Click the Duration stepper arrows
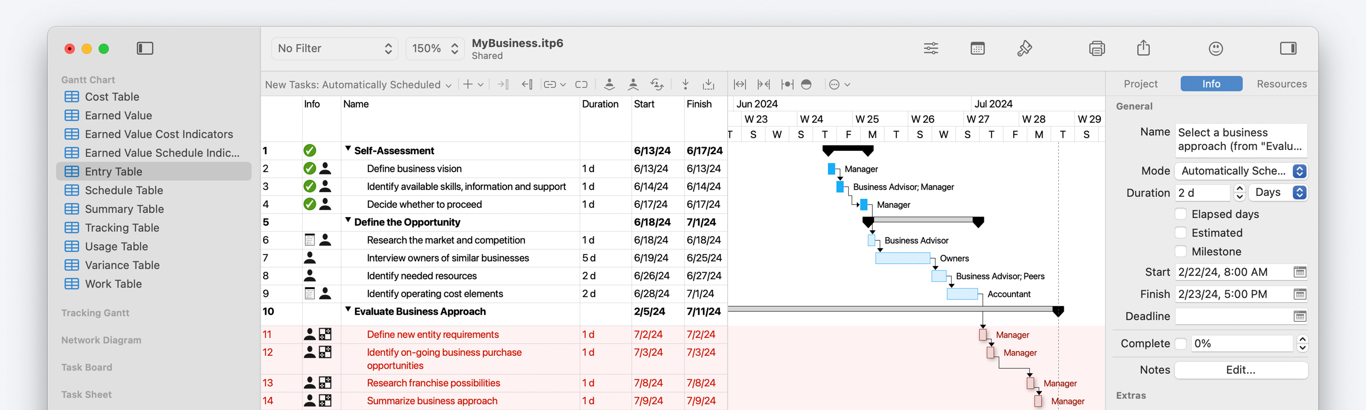The image size is (1366, 410). pyautogui.click(x=1239, y=192)
